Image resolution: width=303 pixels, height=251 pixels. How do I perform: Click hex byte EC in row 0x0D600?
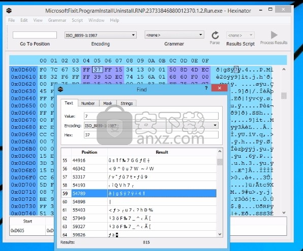205,69
